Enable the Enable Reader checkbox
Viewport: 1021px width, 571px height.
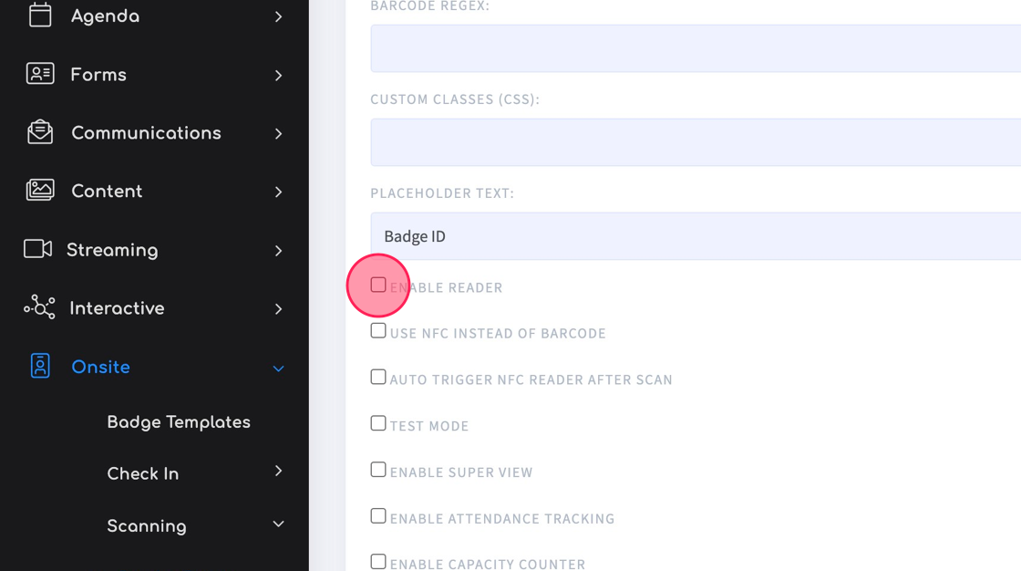378,285
